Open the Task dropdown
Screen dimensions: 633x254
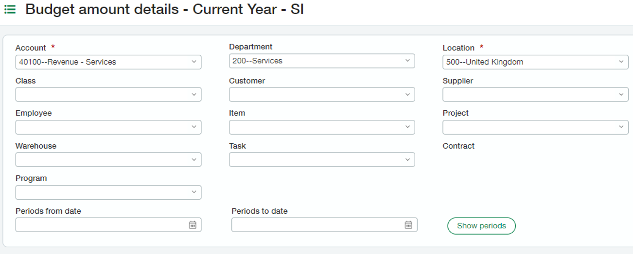[322, 160]
